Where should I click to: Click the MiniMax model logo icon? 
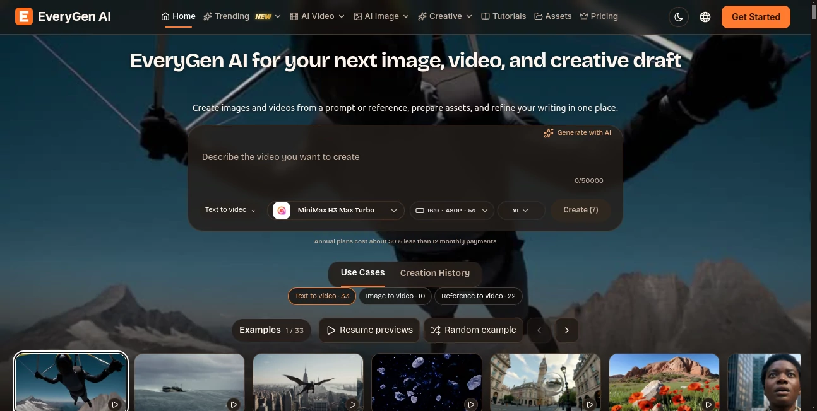(x=282, y=211)
